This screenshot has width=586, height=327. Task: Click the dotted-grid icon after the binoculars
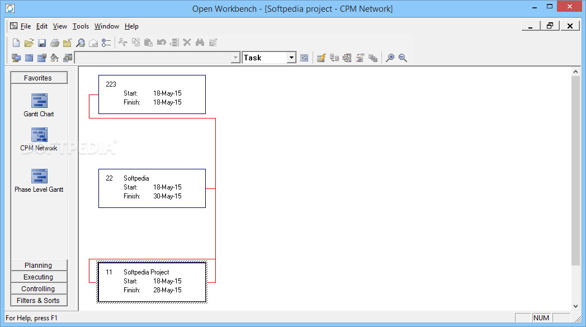213,42
